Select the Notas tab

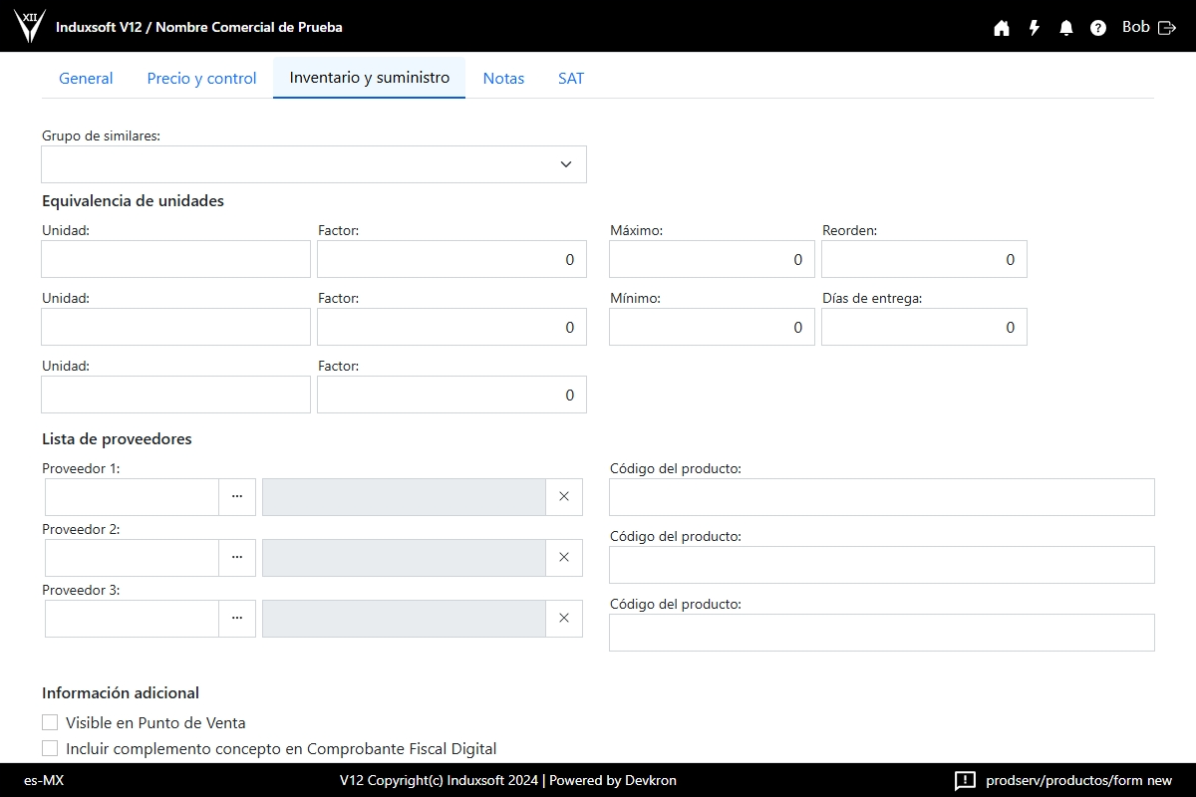click(x=503, y=78)
